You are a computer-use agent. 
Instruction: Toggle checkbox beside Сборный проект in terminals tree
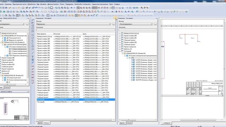pyautogui.click(x=122, y=40)
